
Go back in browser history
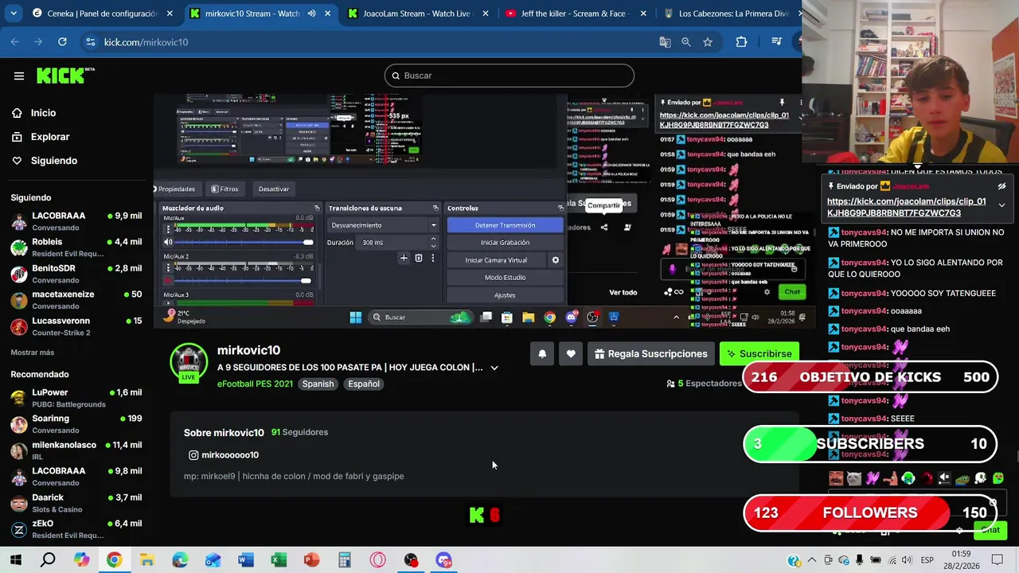pos(15,42)
